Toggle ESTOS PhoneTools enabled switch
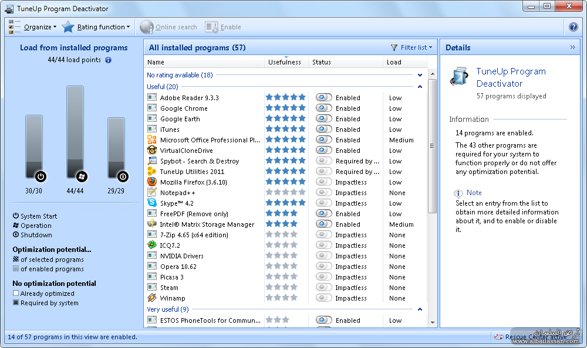The width and height of the screenshot is (587, 348). pos(324,320)
